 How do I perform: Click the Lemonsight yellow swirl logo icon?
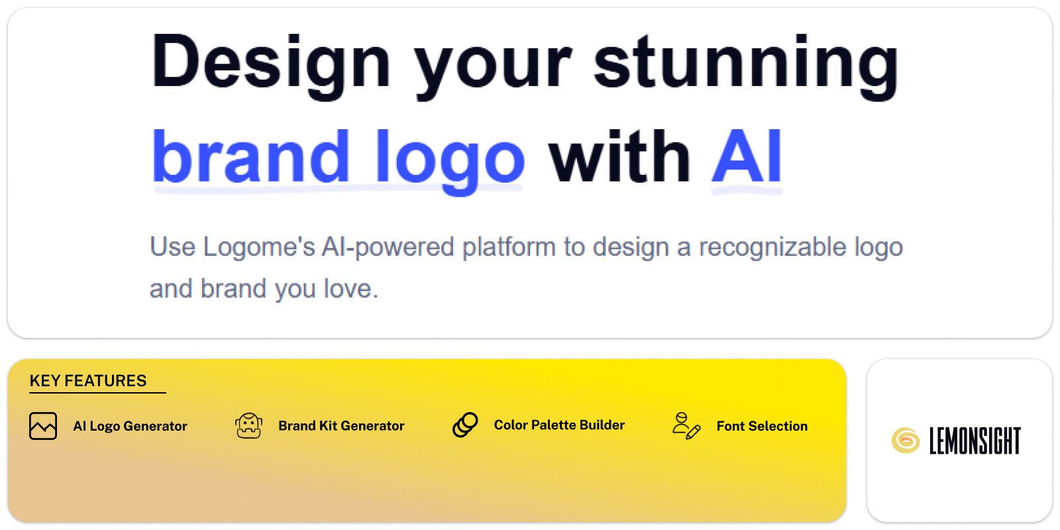tap(905, 441)
